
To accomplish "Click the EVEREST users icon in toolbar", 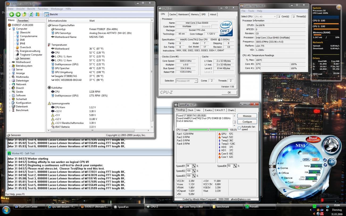I will coord(37,14).
